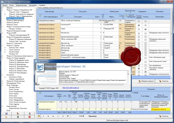
Task: Uncheck Сроков поверки for Котельная №1 САЗУ-И768М row
Action: pyautogui.click(x=139, y=25)
